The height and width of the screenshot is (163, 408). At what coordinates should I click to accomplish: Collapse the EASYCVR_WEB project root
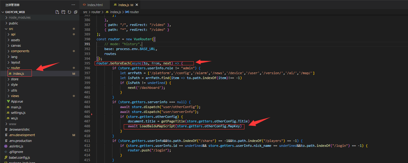[x=15, y=12]
